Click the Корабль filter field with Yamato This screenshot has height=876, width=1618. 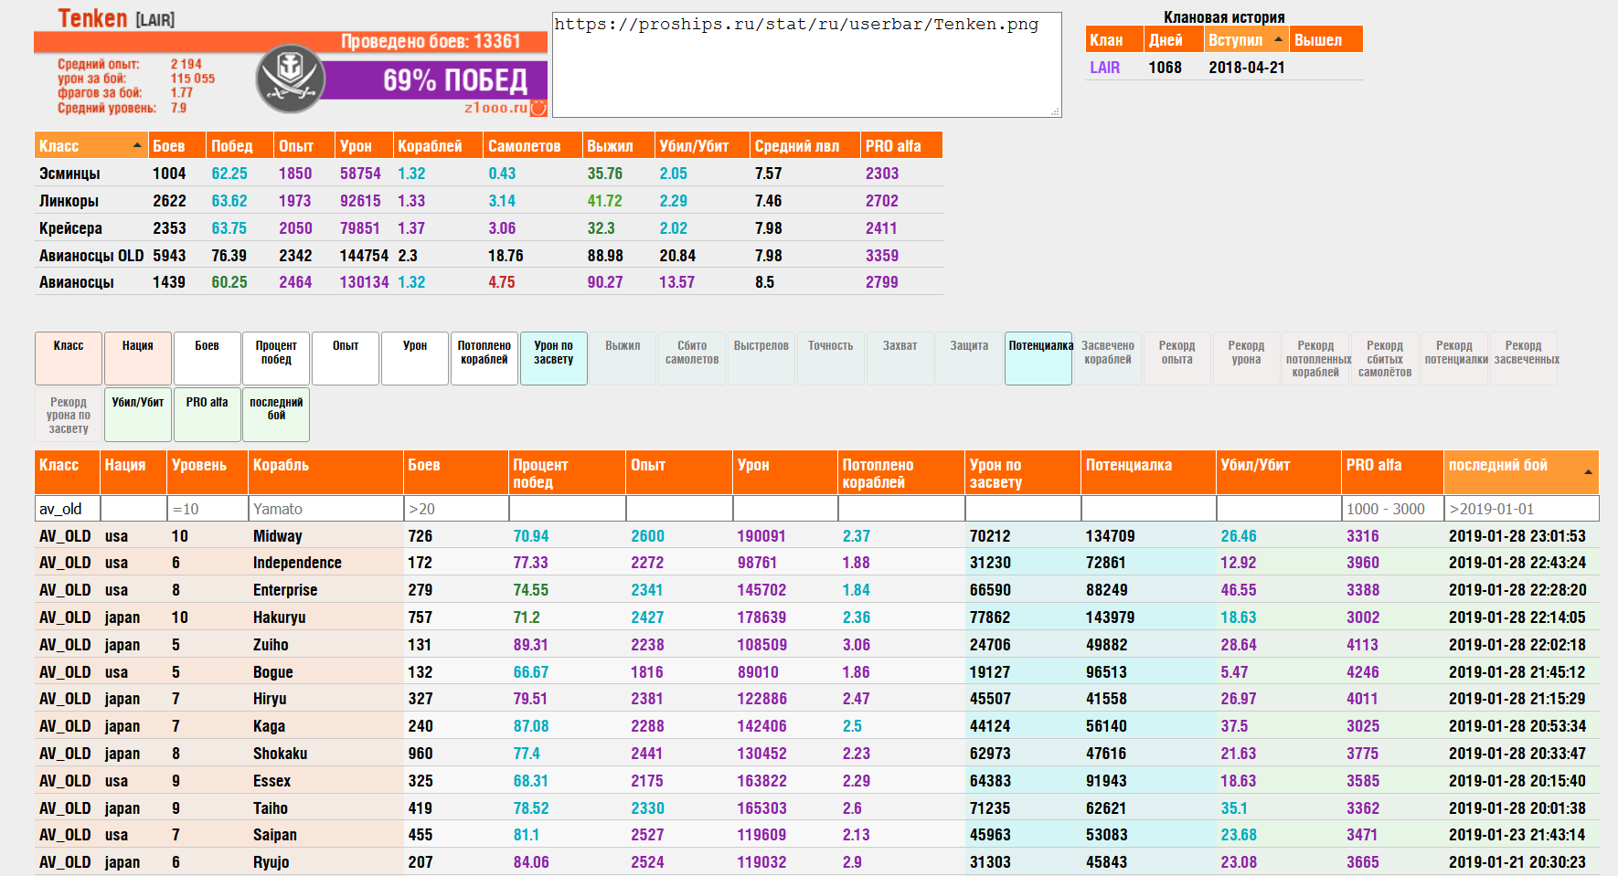tap(325, 509)
